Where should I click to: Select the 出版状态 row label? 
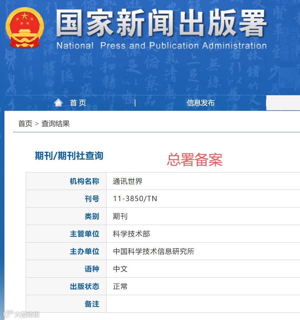pos(85,287)
